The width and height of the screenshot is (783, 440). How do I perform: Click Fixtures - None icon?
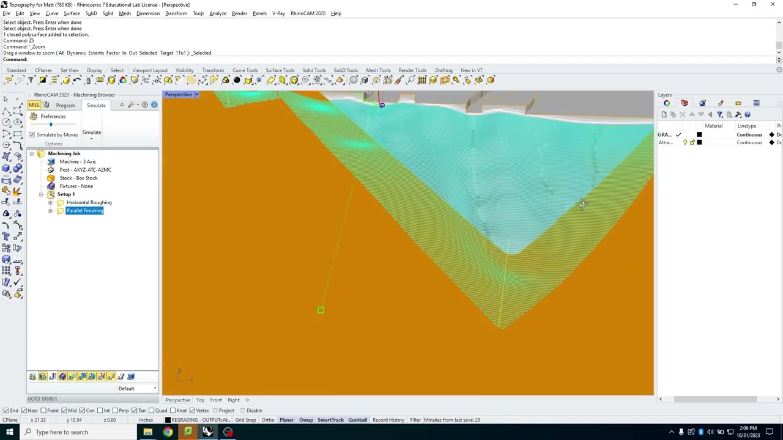[x=51, y=186]
